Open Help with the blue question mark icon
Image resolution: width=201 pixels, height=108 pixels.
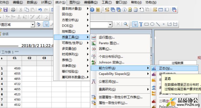(92, 10)
